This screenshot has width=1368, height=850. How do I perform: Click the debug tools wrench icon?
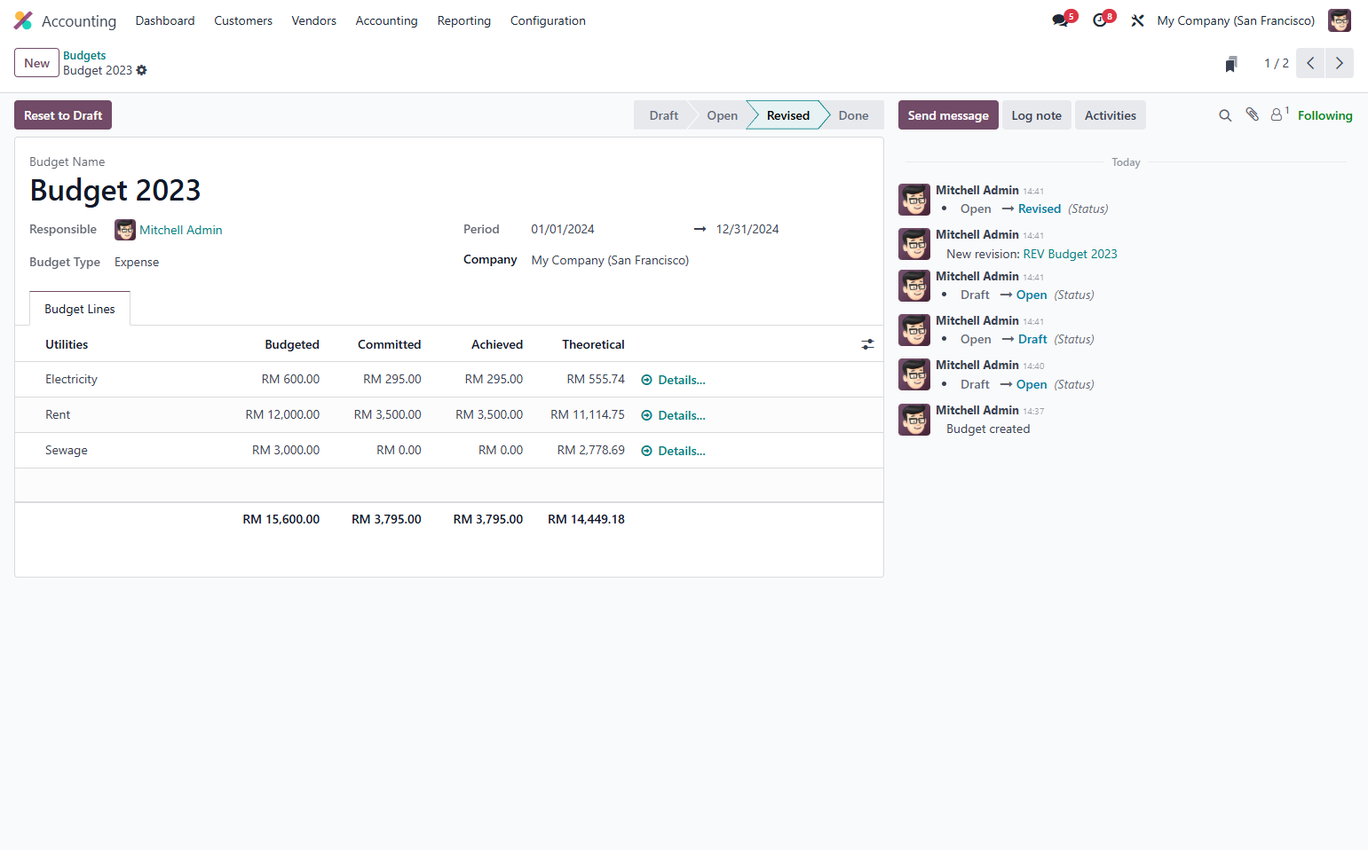click(1137, 20)
